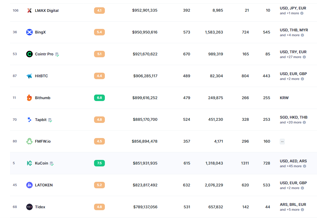The height and width of the screenshot is (218, 317).
Task: Click info icon beside Tapbit's +20 more
Action: click(x=304, y=122)
